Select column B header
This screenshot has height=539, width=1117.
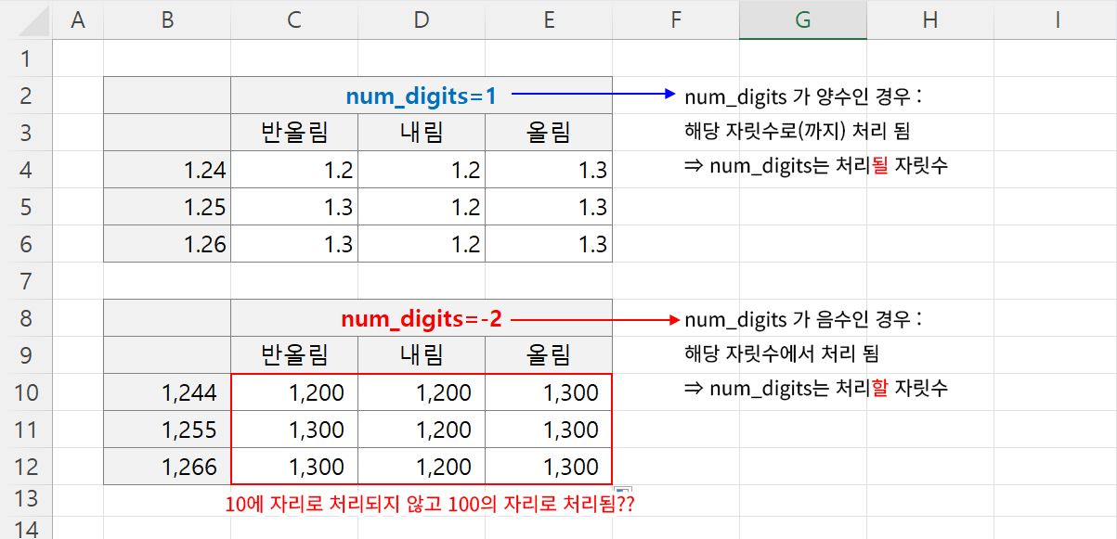[167, 19]
